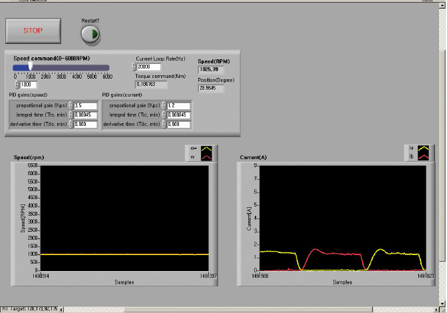Click the vertical scrollbar down arrow

442,303
